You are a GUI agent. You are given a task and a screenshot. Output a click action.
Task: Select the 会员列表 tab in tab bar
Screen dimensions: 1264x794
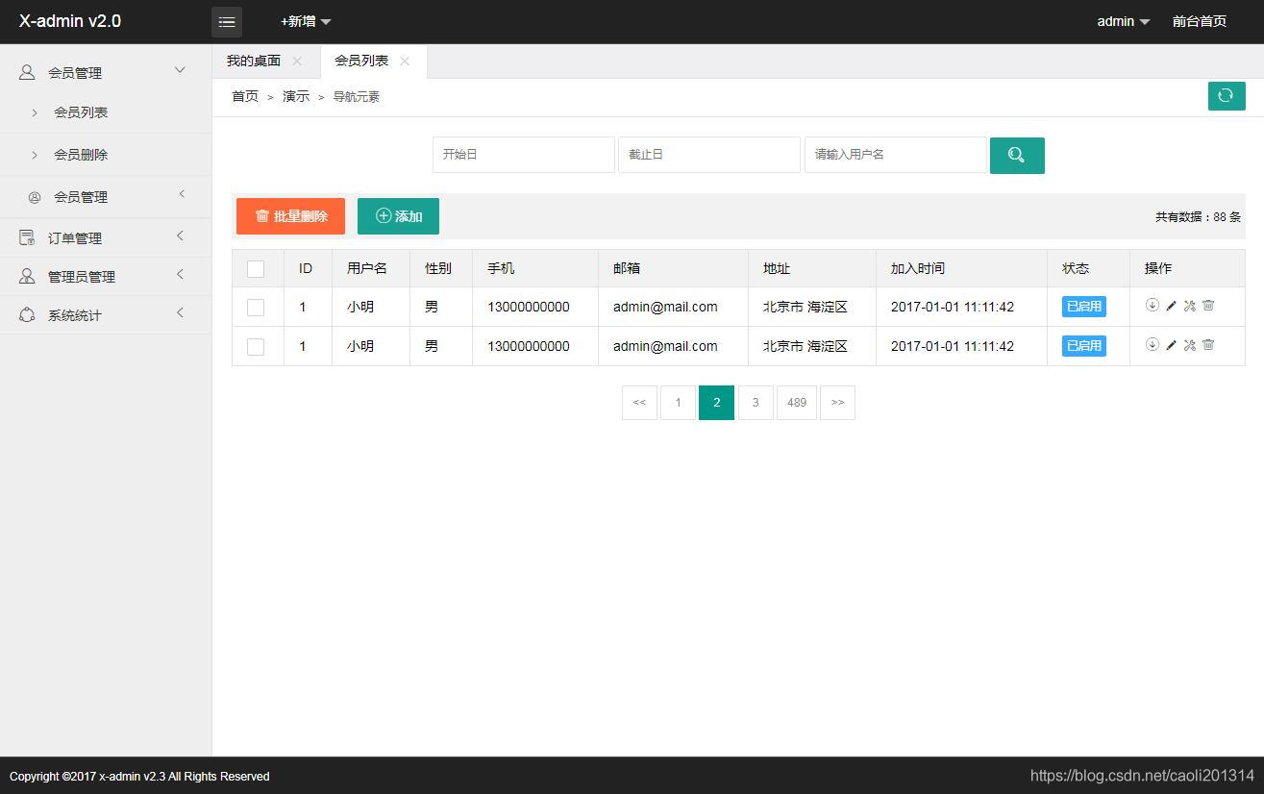pyautogui.click(x=361, y=61)
